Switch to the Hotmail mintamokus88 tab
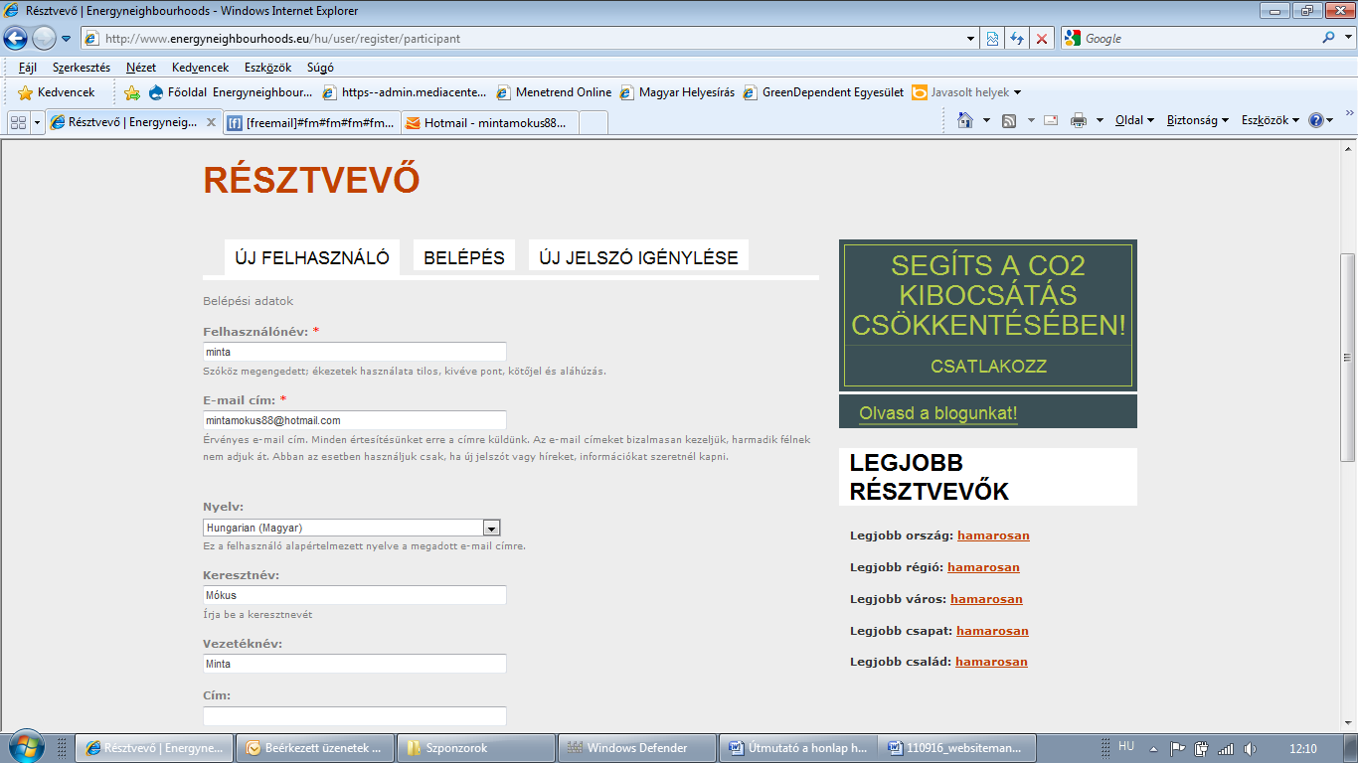The height and width of the screenshot is (763, 1358). click(x=488, y=123)
